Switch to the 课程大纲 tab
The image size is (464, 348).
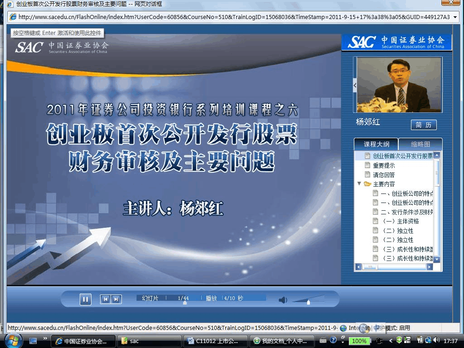pyautogui.click(x=376, y=144)
